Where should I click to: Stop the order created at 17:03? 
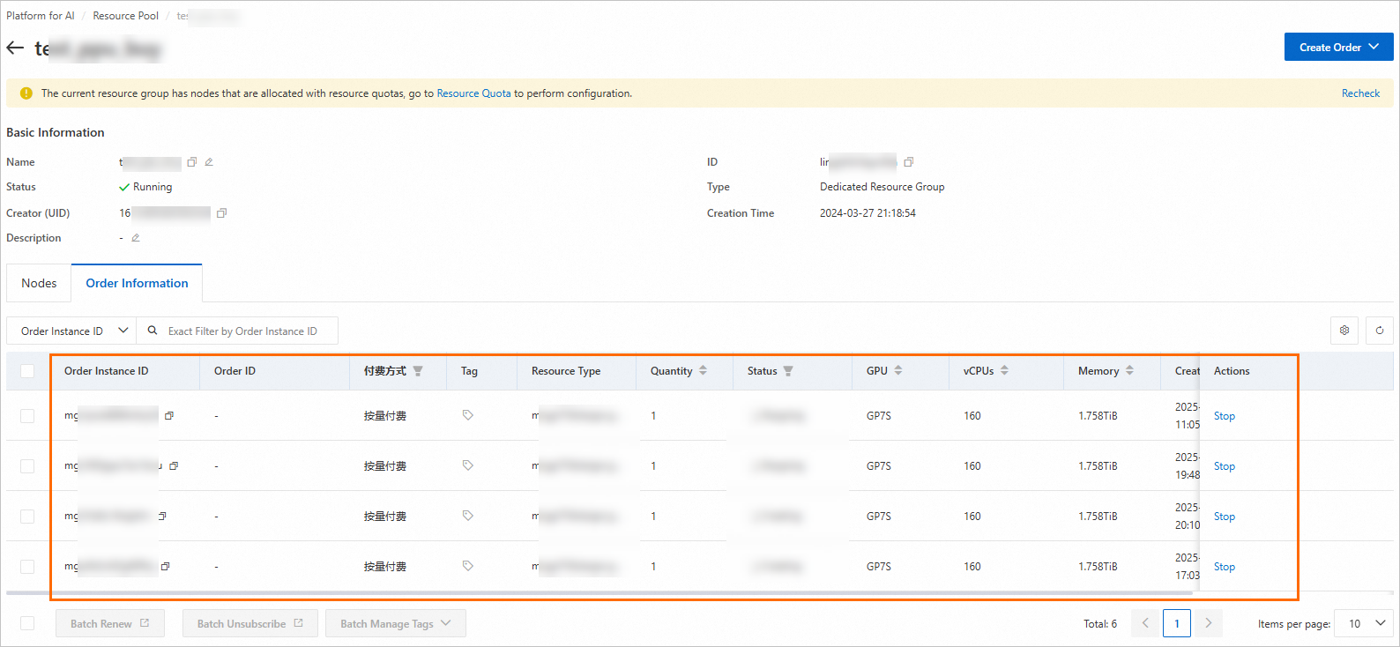tap(1225, 567)
